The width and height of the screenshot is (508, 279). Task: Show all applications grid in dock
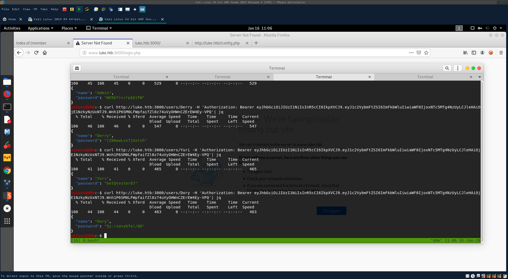click(7, 221)
